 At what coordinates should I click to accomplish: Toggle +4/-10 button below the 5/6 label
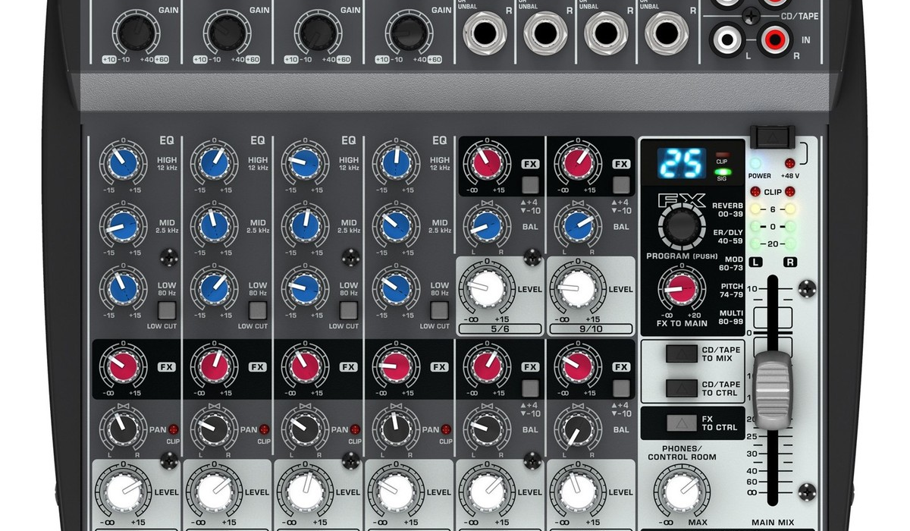(x=531, y=388)
